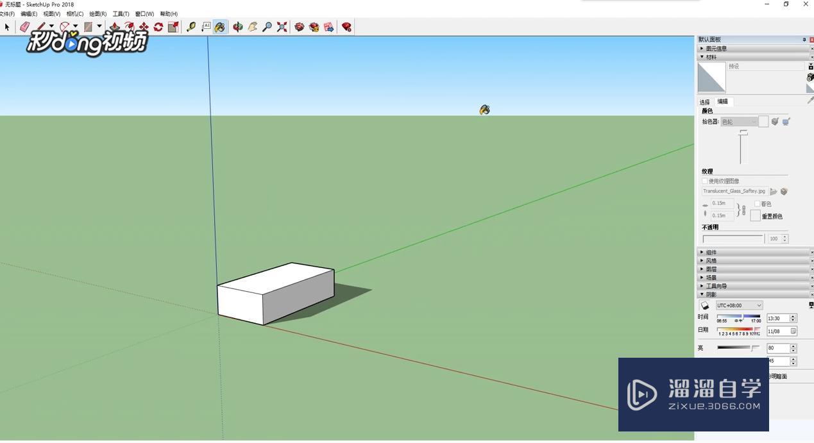Toggle the texture aspect ratio lock chain

pos(743,210)
